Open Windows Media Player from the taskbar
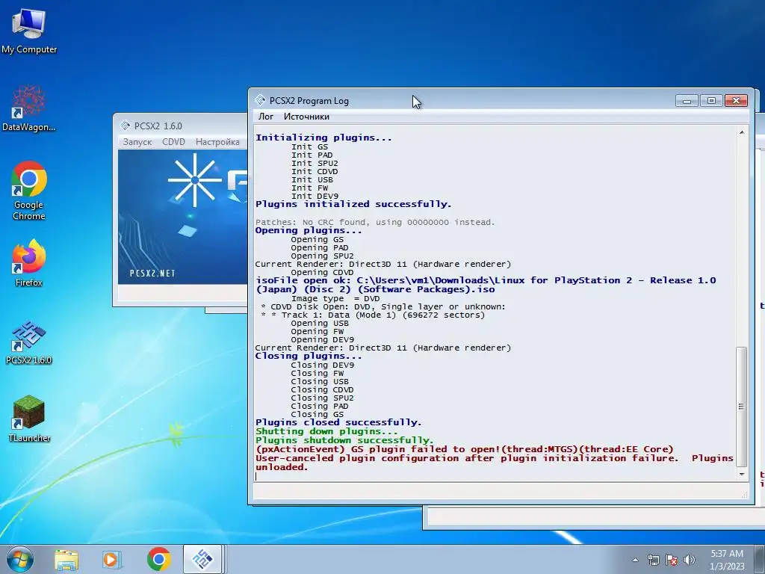 tap(112, 559)
